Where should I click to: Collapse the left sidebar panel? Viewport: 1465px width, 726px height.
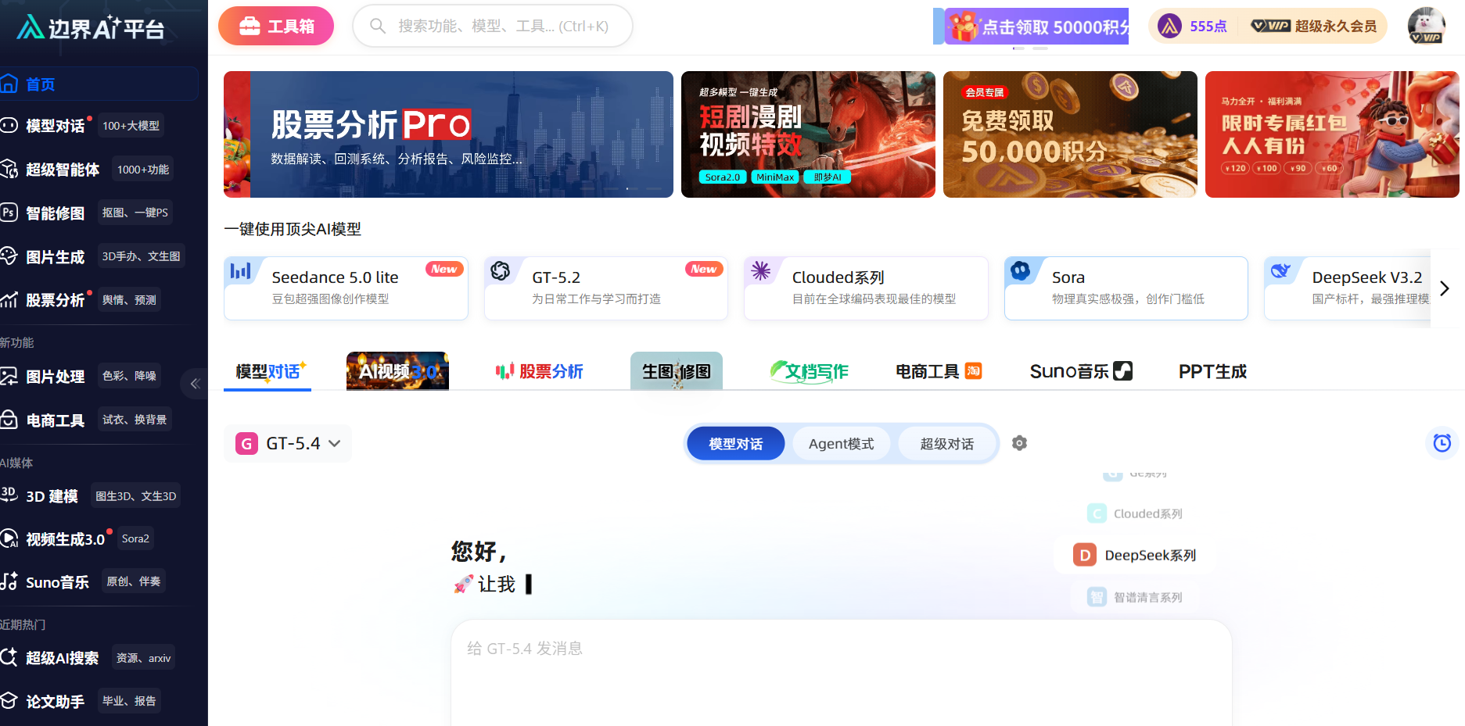(x=195, y=384)
